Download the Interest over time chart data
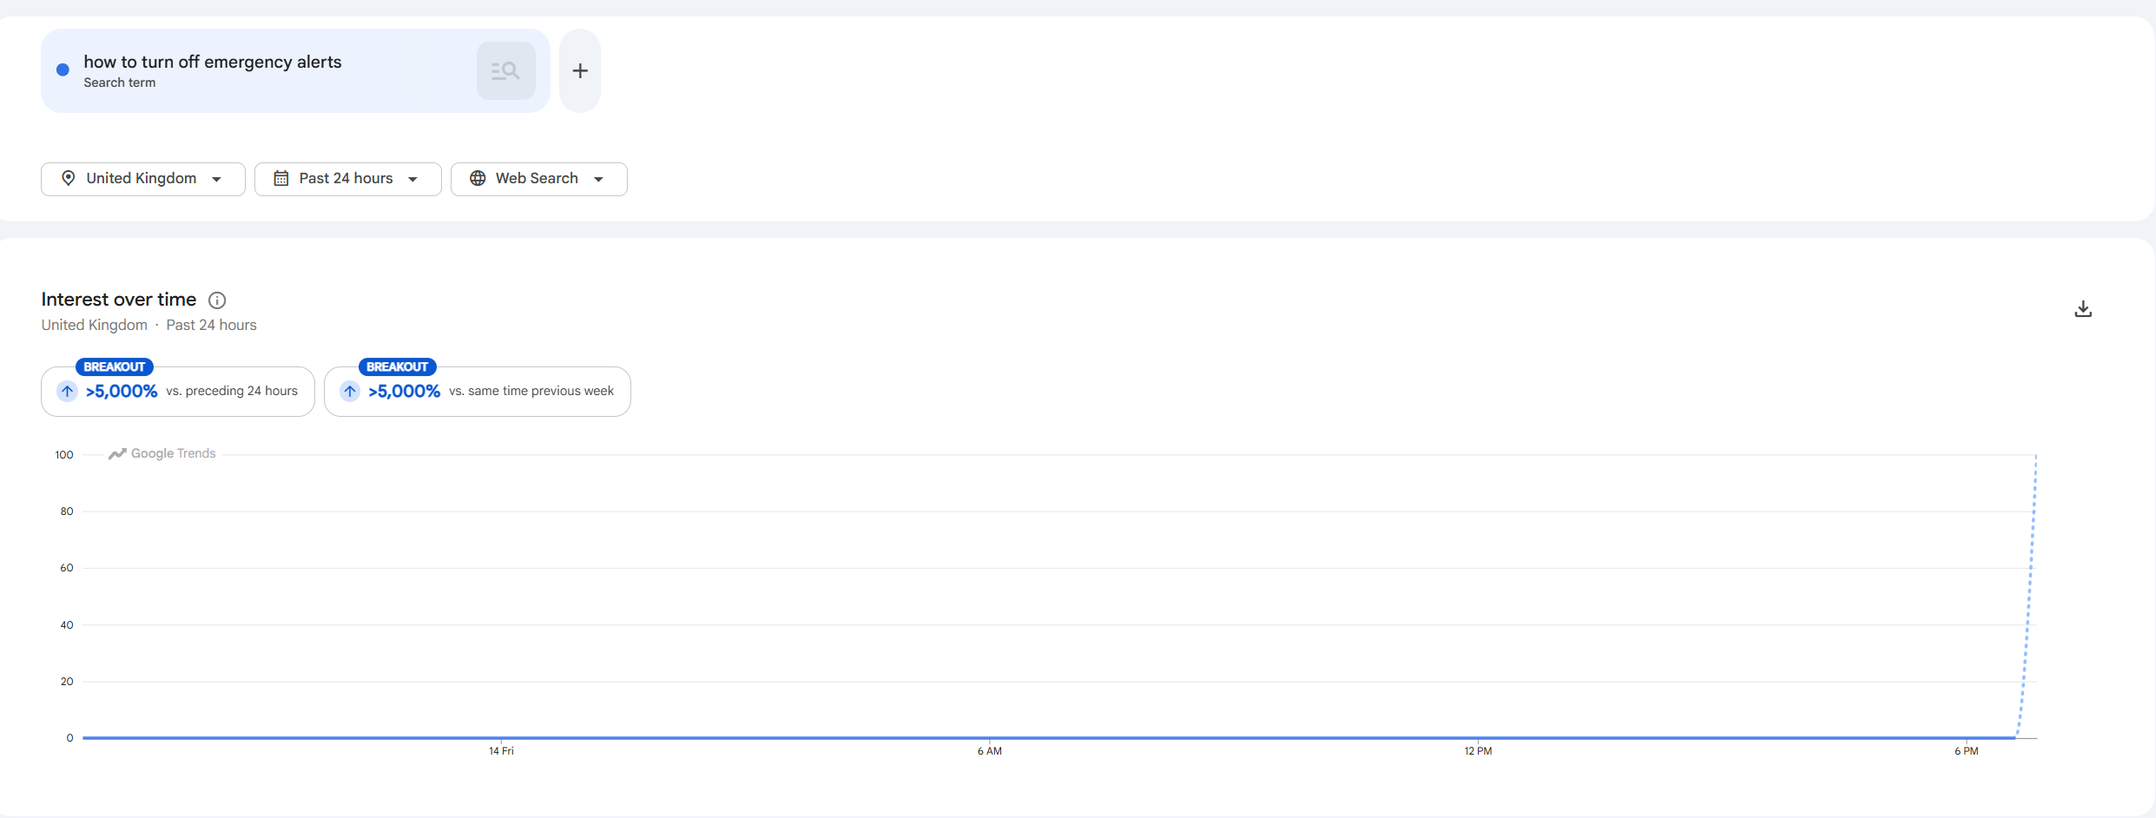2156x818 pixels. [x=2083, y=309]
